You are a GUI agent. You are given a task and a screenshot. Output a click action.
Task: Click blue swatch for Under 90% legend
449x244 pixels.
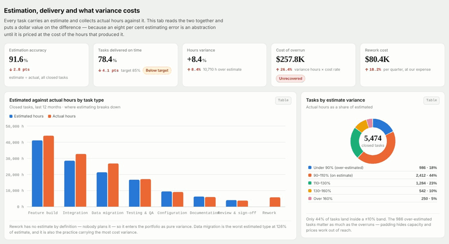309,168
